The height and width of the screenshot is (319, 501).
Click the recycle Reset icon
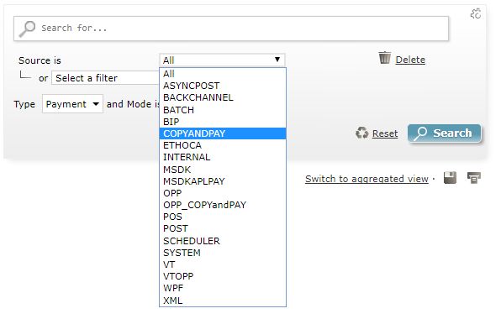362,133
